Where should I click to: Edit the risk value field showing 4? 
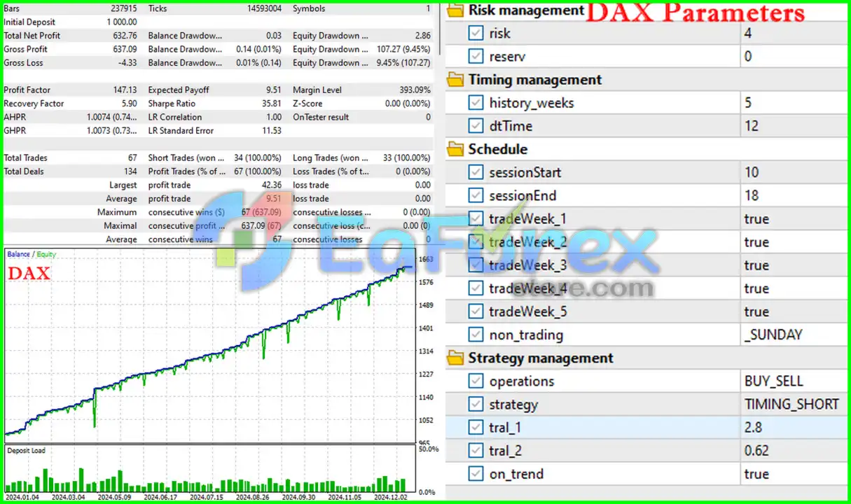793,33
